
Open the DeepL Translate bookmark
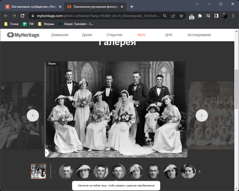[x=76, y=24]
